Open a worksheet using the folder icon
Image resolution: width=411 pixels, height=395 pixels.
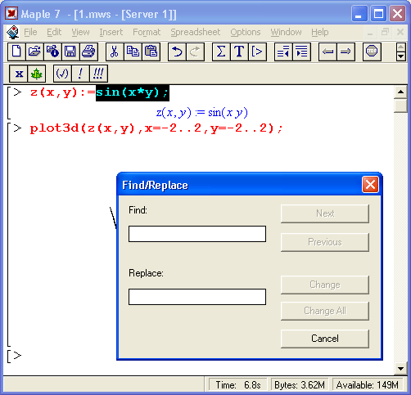tap(34, 52)
